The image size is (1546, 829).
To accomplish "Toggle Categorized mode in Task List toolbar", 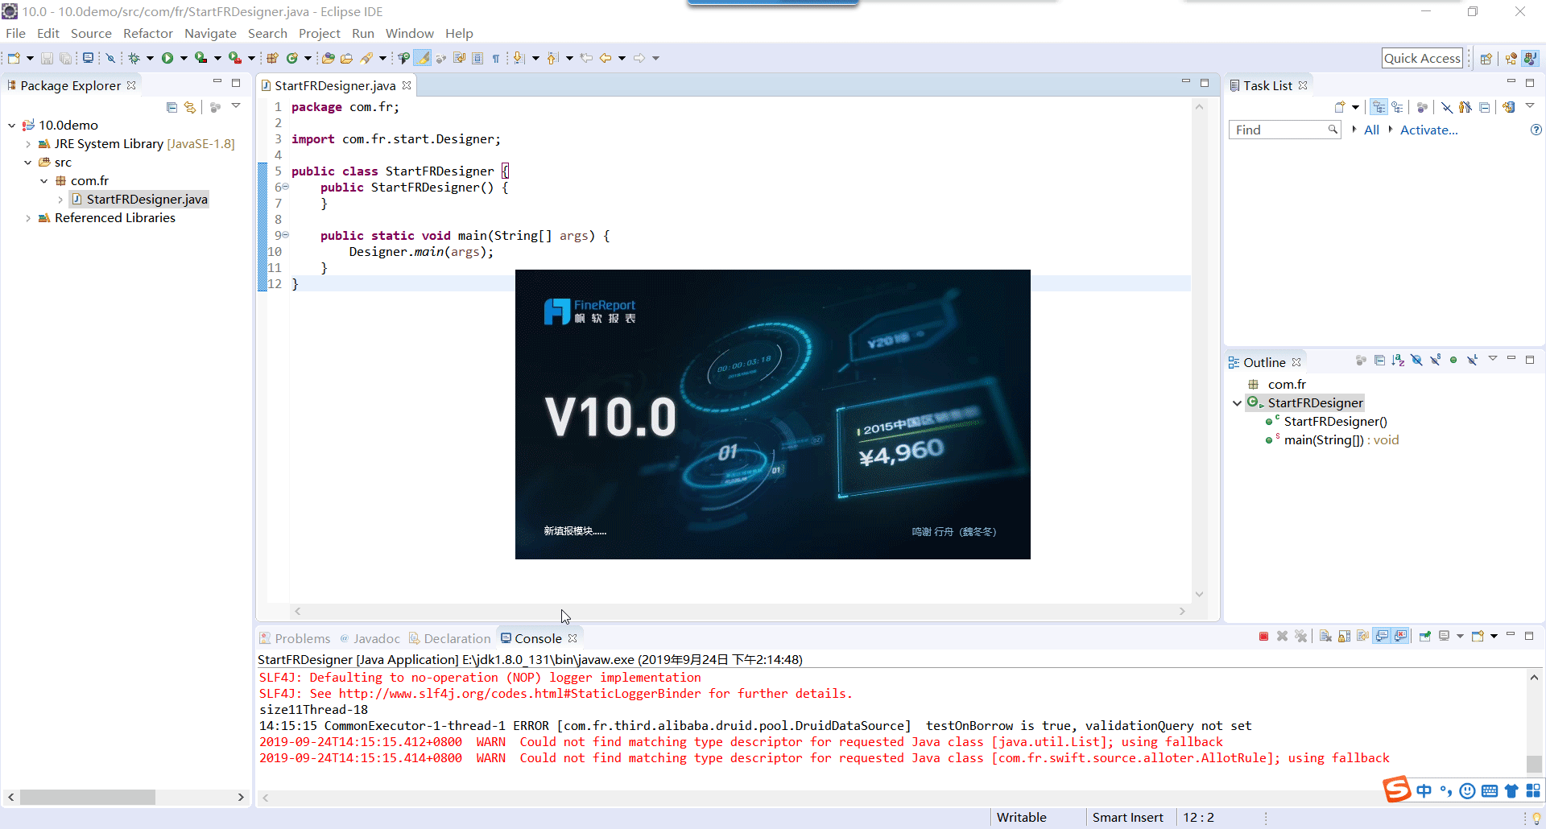I will pyautogui.click(x=1379, y=107).
